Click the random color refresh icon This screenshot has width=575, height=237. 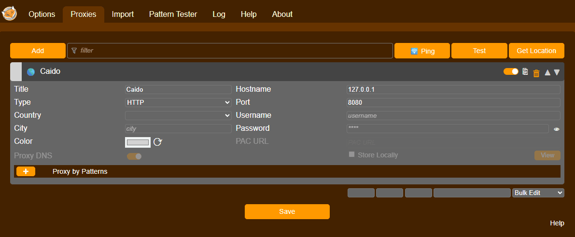[x=158, y=142]
